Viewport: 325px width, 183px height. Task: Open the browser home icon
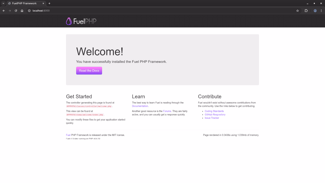click(22, 11)
